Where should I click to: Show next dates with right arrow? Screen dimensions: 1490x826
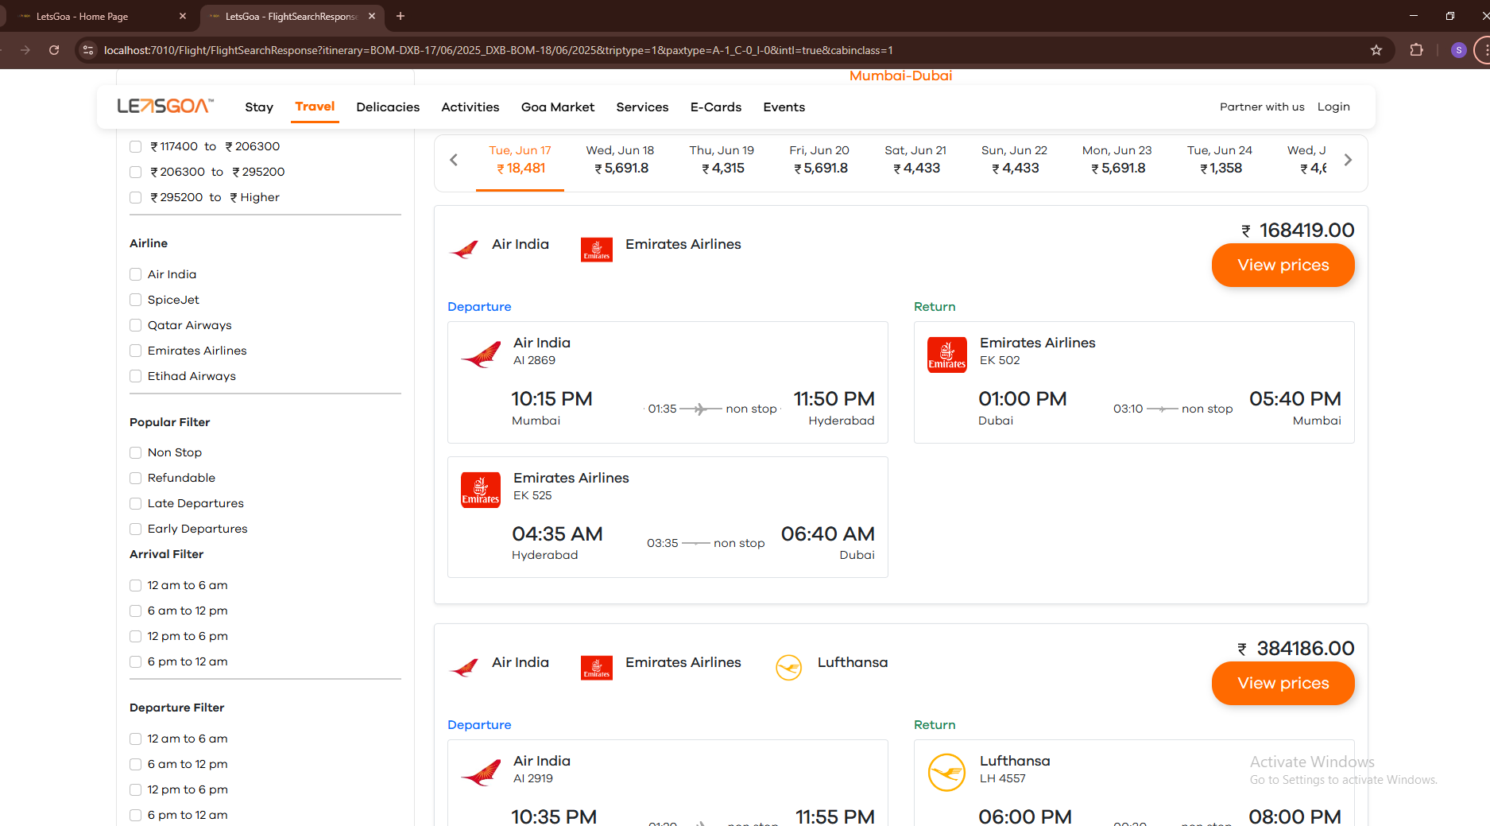1348,160
